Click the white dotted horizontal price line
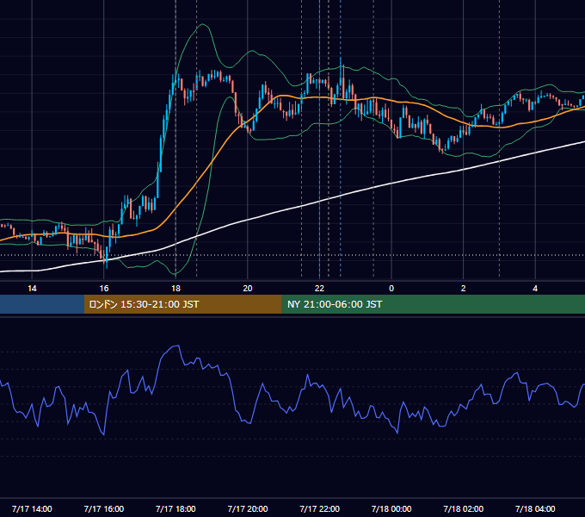Screen dimensions: 585x517 (x=292, y=255)
